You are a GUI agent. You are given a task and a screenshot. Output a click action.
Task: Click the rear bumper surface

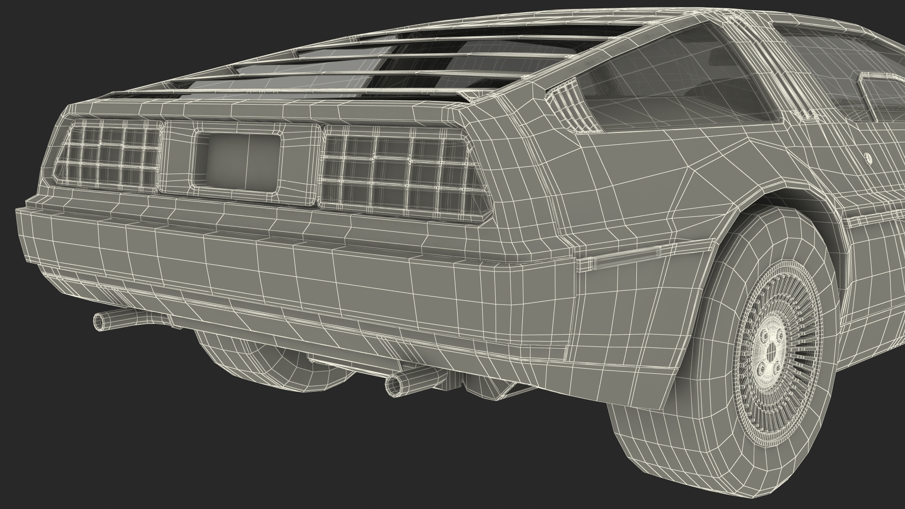(x=283, y=264)
